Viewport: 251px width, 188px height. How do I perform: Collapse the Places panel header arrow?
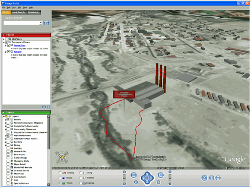pyautogui.click(x=4, y=35)
